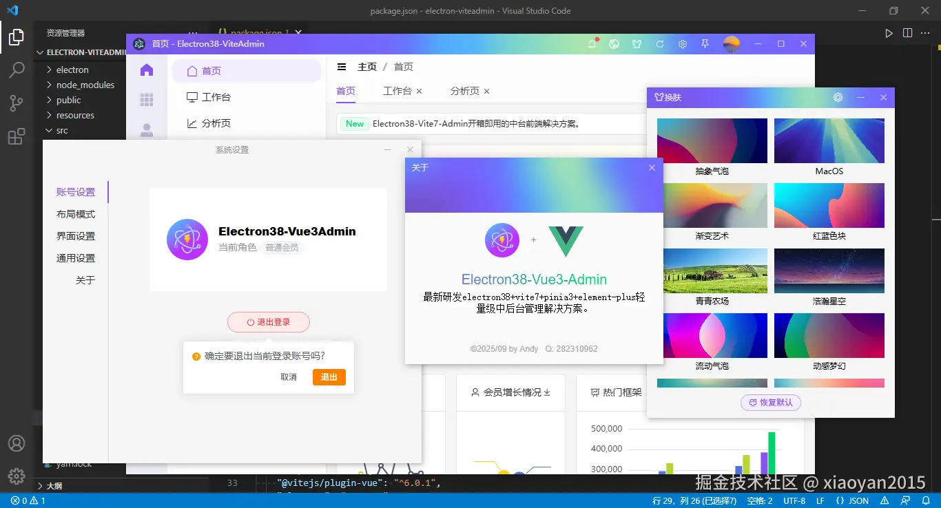Open Search in the VS Code activity bar
The image size is (941, 508).
pos(17,70)
